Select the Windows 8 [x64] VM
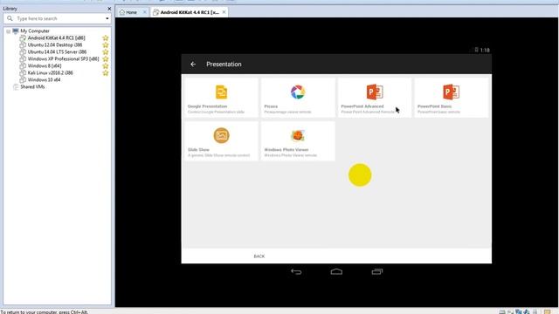 pos(45,66)
